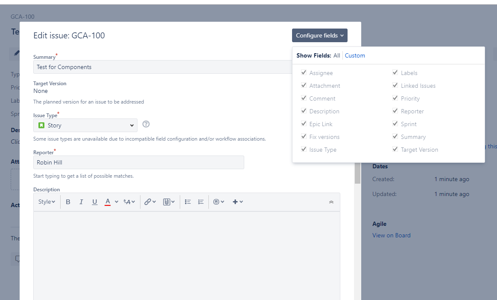Toggle the Target Version checkbox
This screenshot has width=497, height=300.
click(395, 150)
